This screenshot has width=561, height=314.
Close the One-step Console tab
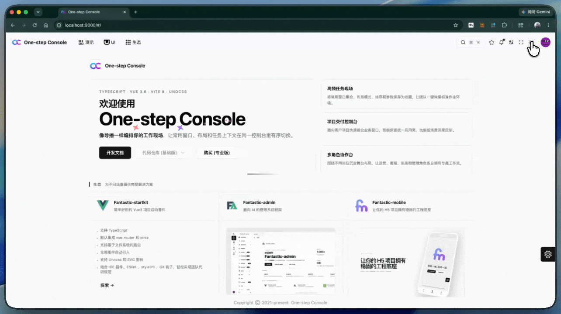pyautogui.click(x=125, y=12)
